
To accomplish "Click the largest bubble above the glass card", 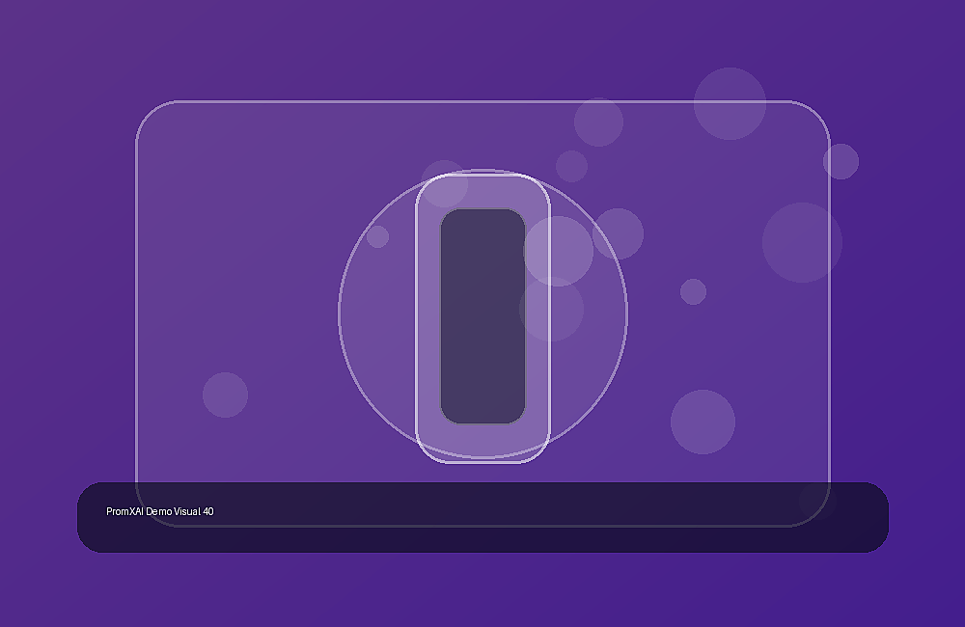I will click(730, 103).
